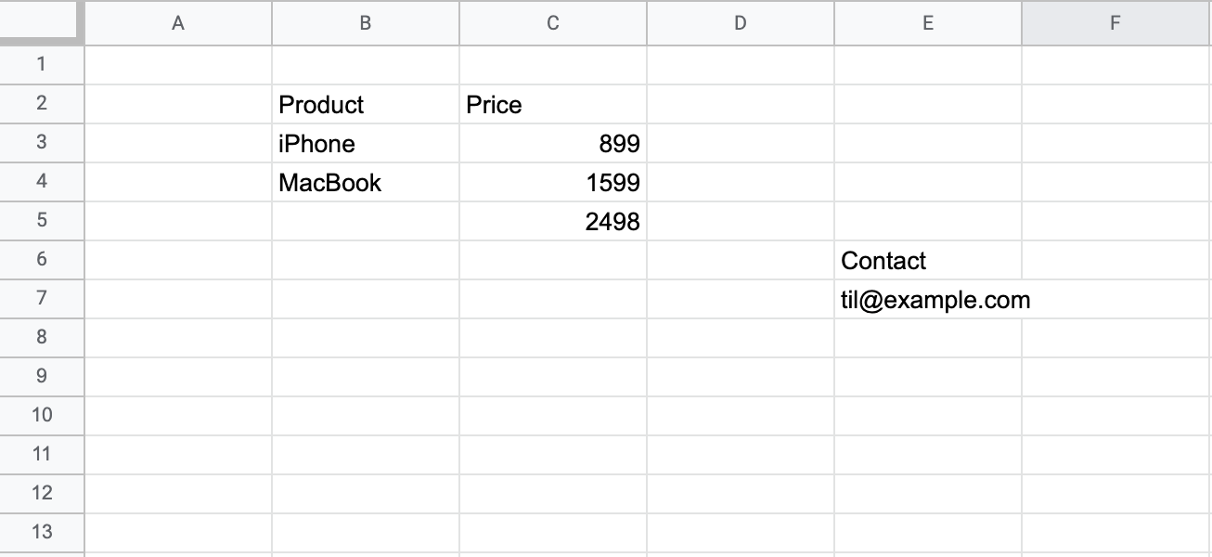Screen dimensions: 1212x557
Task: Select the Contact cell
Action: pyautogui.click(x=928, y=261)
